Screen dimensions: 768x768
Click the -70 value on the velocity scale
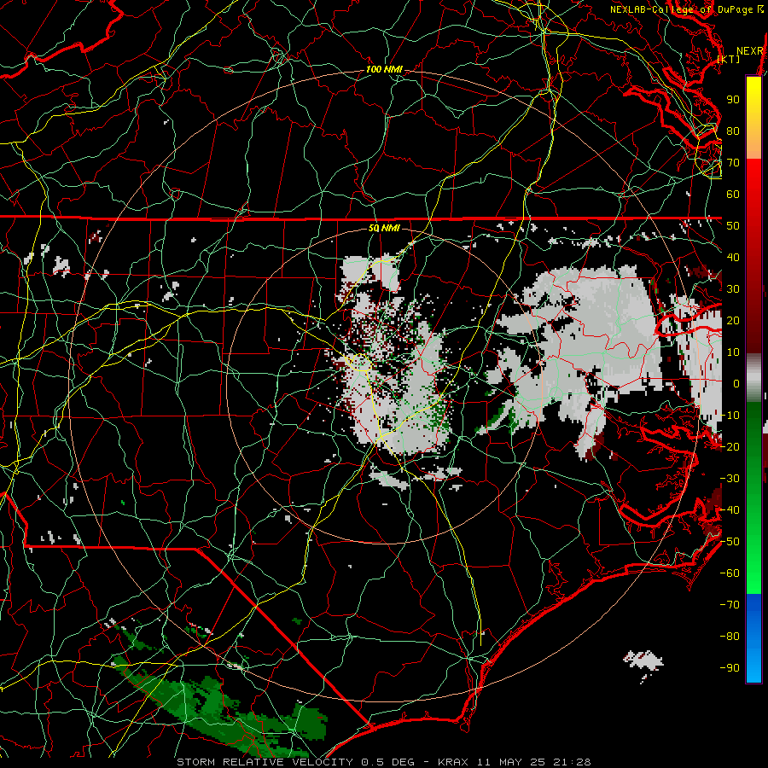tap(730, 605)
